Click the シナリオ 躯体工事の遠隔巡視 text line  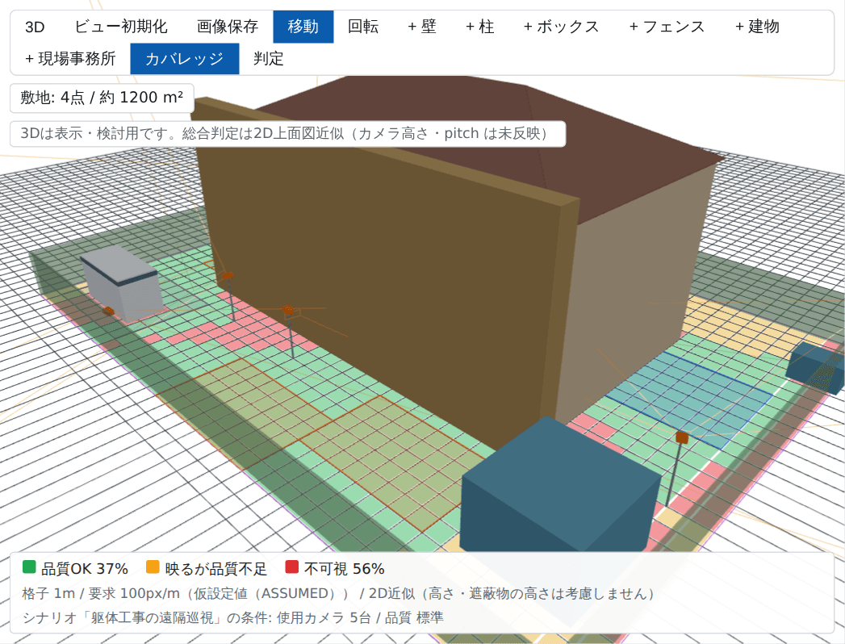click(233, 617)
